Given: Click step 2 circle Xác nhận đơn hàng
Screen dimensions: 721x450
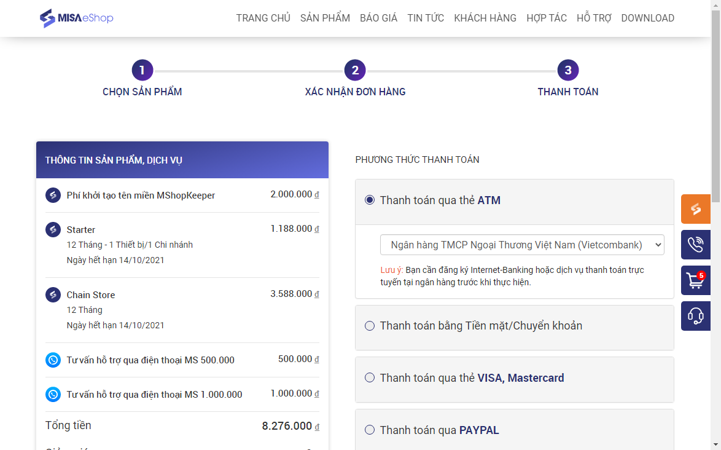Looking at the screenshot, I should pyautogui.click(x=355, y=70).
